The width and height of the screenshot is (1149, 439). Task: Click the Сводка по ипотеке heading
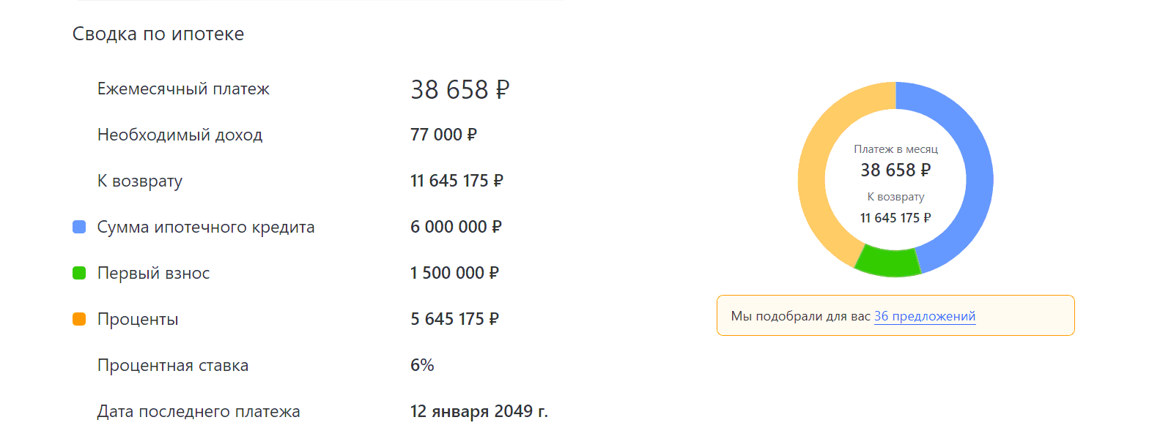click(158, 34)
